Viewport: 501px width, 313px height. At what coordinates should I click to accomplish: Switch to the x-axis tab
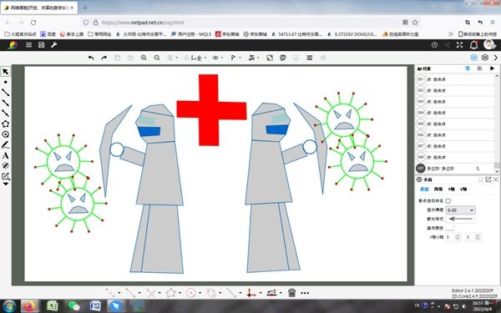[451, 189]
